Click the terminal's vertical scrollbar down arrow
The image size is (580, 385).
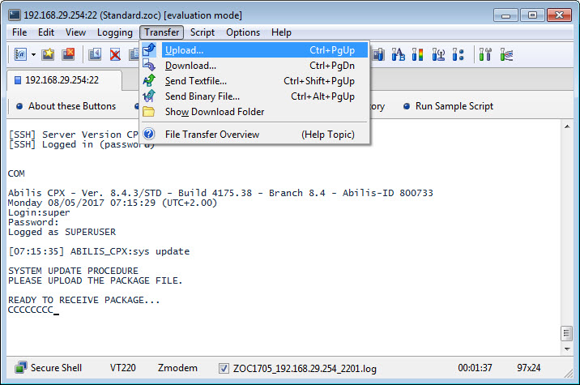coord(566,347)
